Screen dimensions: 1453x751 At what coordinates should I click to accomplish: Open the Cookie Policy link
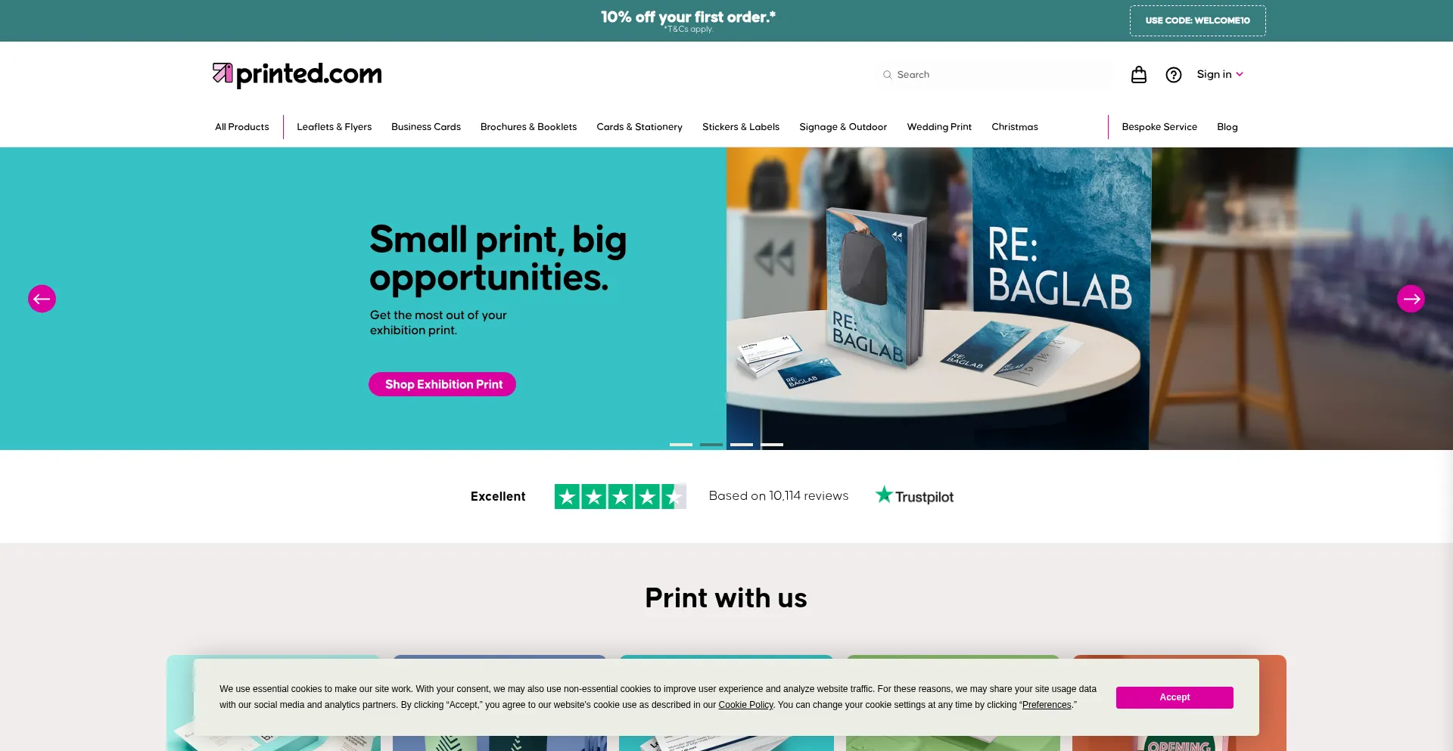[x=745, y=705]
